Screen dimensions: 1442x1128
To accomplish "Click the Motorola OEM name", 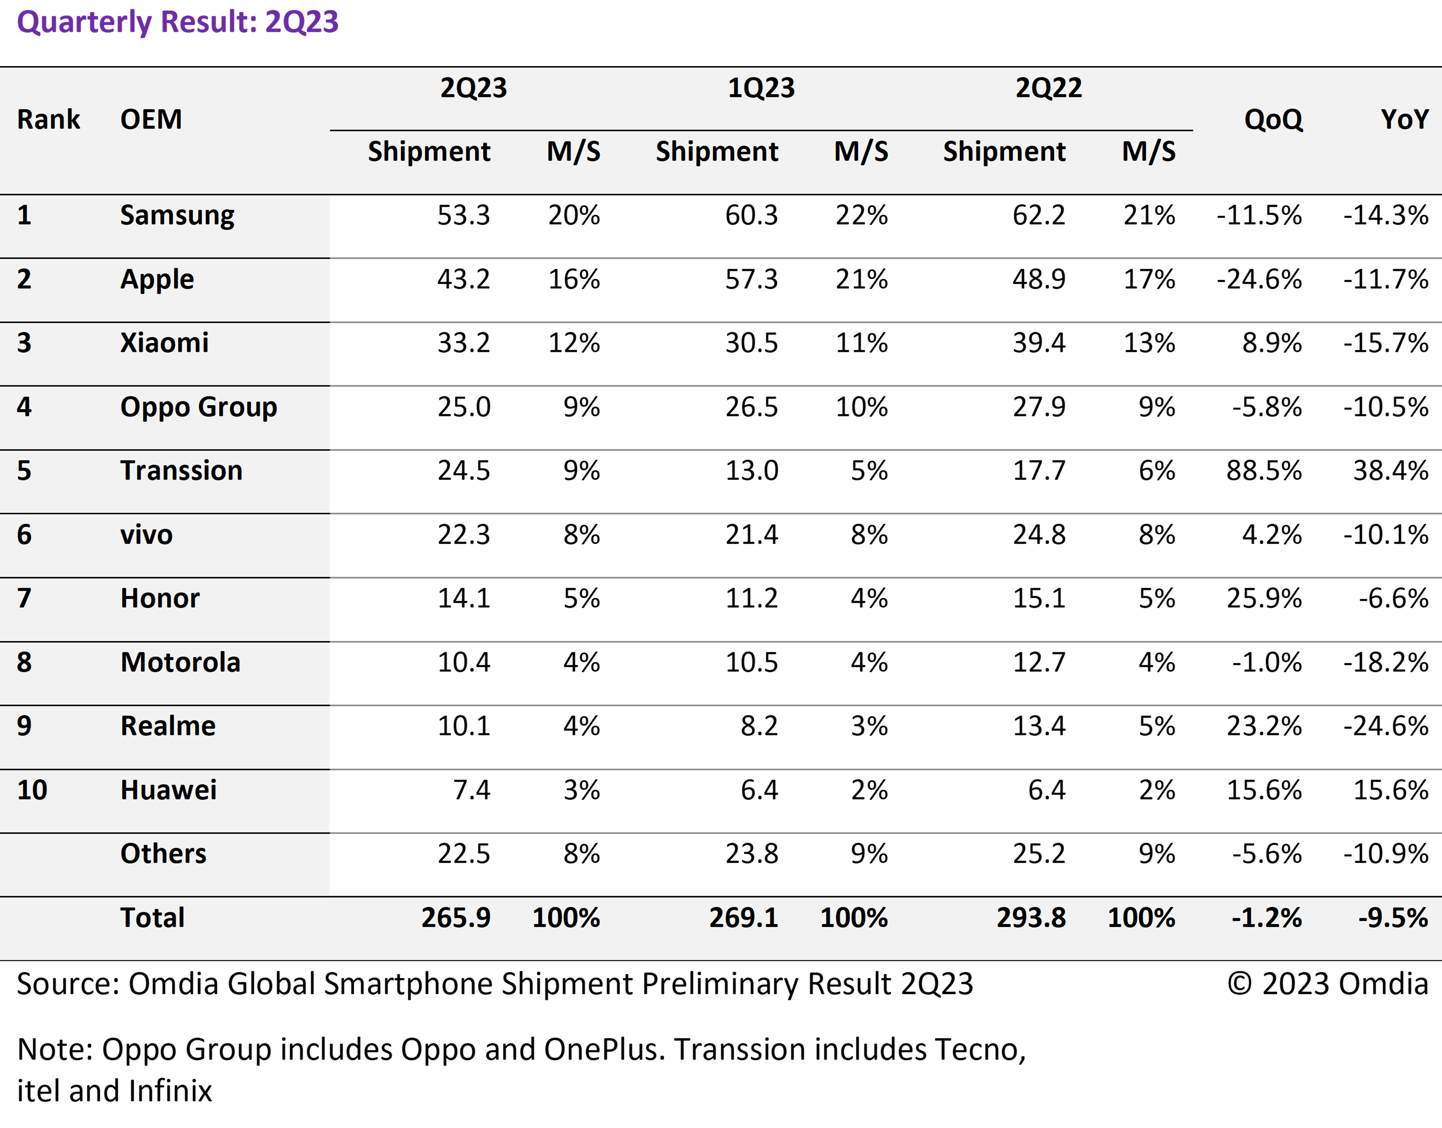I will click(x=180, y=662).
